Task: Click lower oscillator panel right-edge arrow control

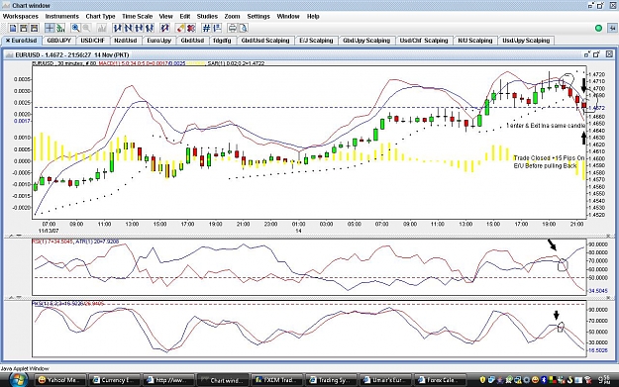Action: 608,298
